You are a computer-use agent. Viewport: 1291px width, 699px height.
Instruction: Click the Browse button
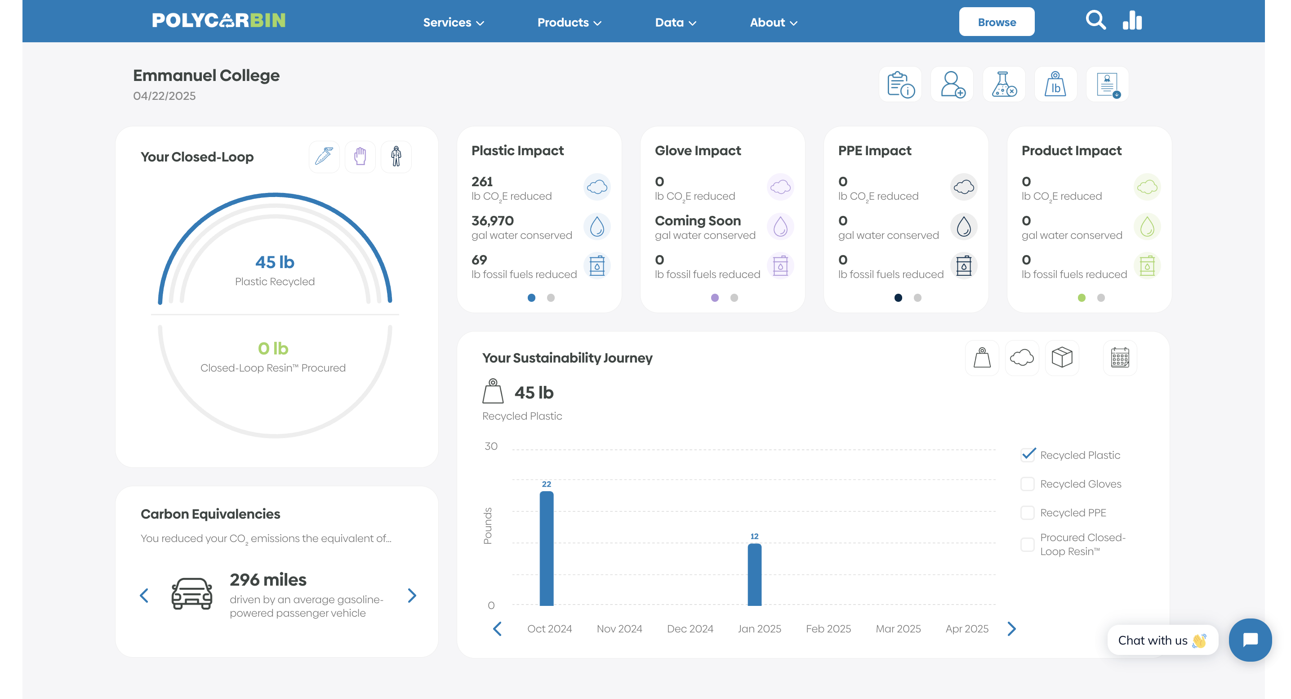coord(996,22)
